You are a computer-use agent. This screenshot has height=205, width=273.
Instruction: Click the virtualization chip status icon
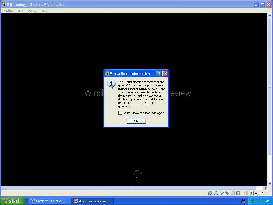(x=238, y=193)
